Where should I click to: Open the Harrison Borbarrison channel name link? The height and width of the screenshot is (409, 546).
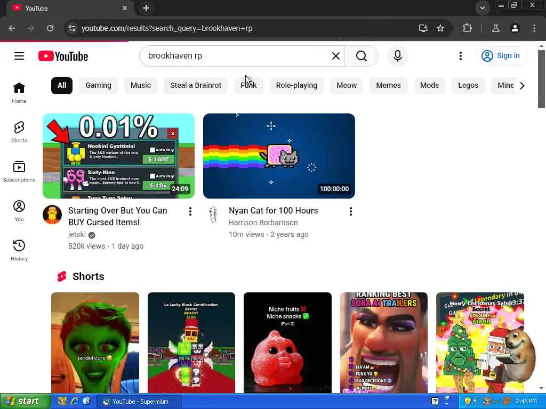pyautogui.click(x=263, y=223)
